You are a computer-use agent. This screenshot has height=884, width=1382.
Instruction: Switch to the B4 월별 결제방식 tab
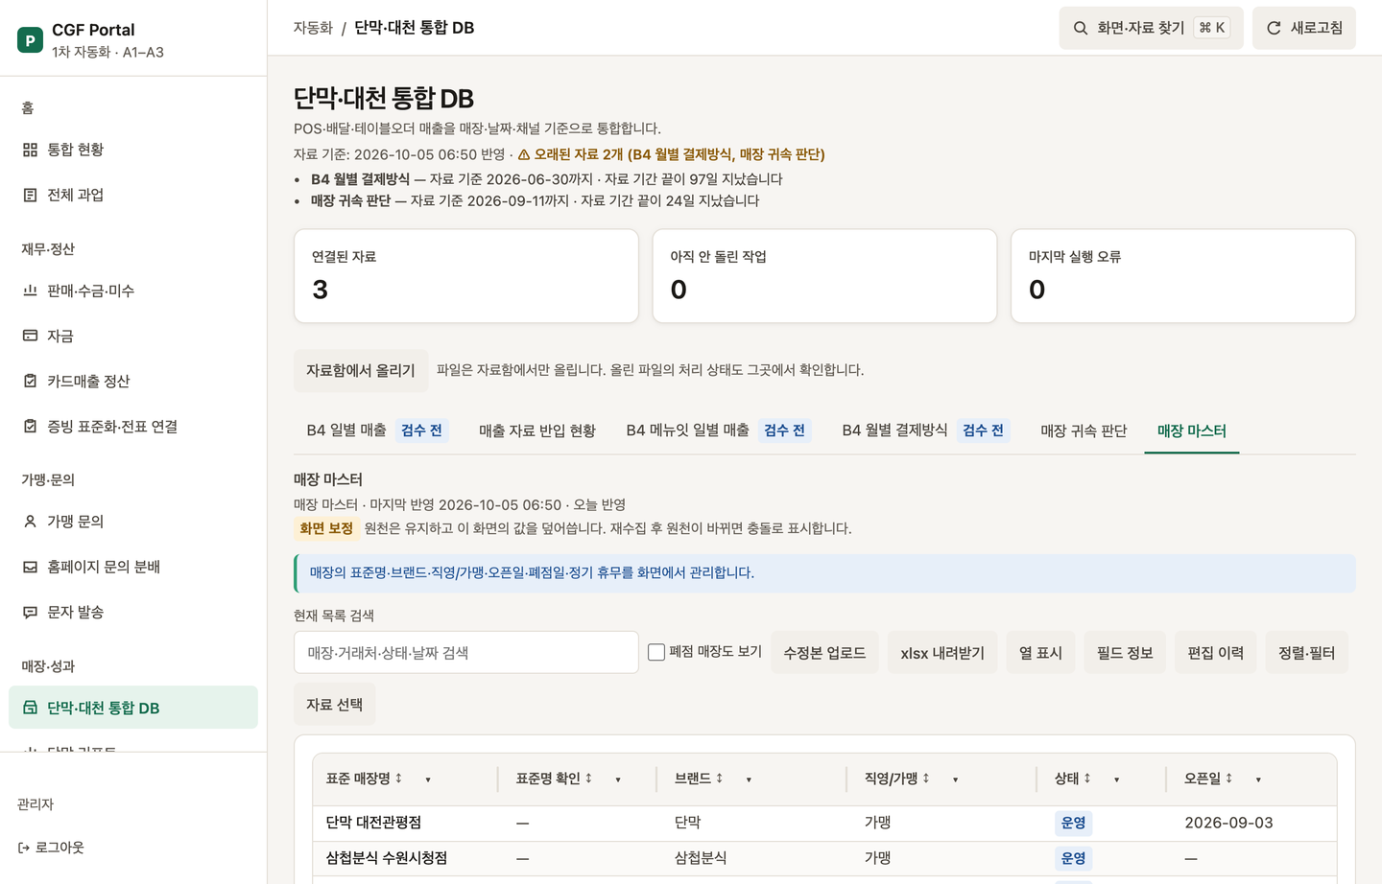pyautogui.click(x=926, y=430)
